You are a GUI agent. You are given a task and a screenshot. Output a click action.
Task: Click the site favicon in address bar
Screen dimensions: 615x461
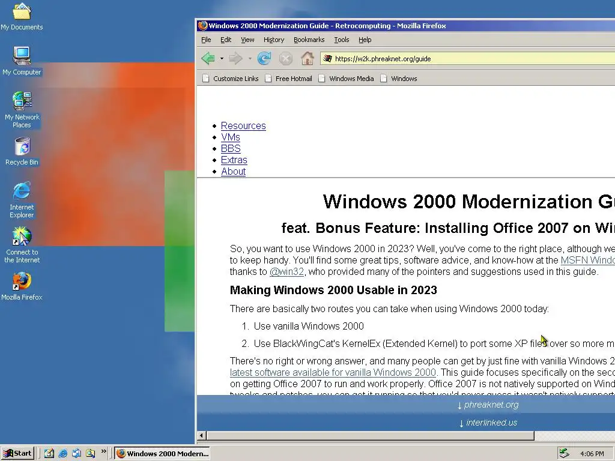327,58
